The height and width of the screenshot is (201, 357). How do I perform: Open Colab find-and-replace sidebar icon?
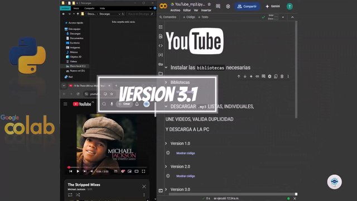(x=161, y=36)
